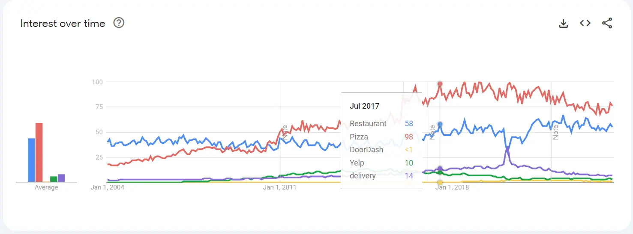Image resolution: width=633 pixels, height=234 pixels.
Task: Click the green Yelp average bar
Action: click(54, 179)
